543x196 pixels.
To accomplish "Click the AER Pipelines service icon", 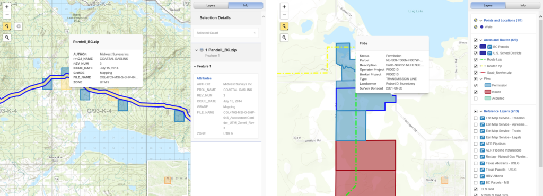I will [483, 144].
